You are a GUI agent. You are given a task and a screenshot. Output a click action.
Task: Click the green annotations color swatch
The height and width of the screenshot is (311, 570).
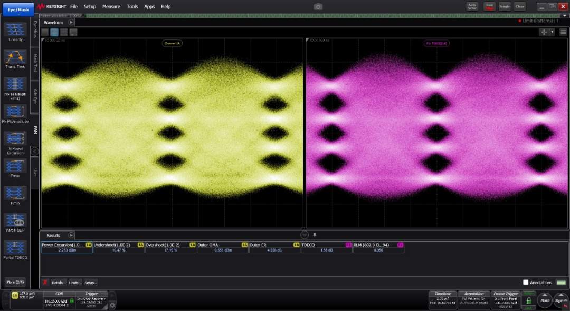click(561, 283)
